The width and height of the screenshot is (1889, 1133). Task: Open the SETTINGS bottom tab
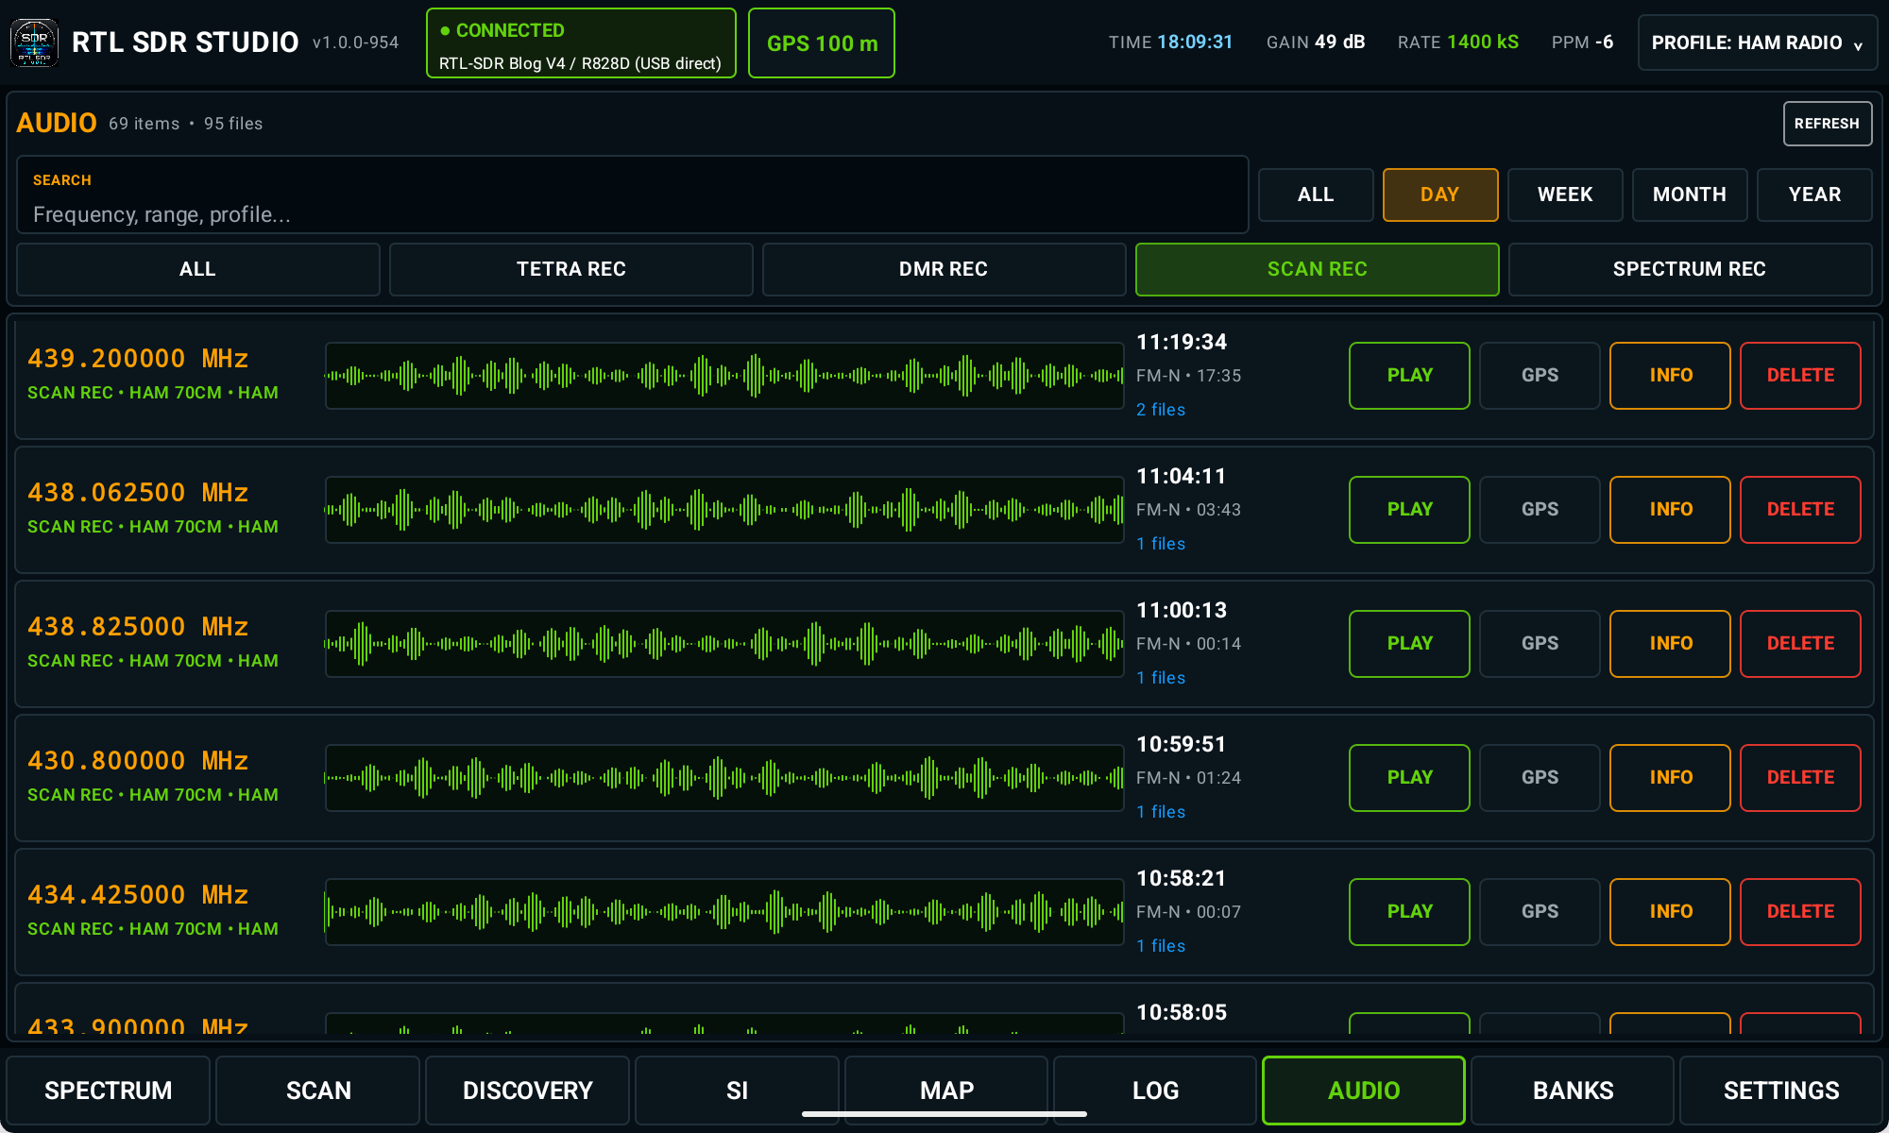(1781, 1091)
